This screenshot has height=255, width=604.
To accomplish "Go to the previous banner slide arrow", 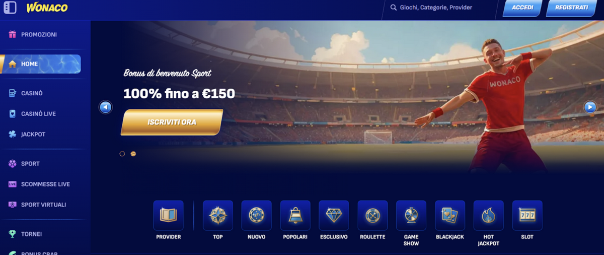I will pyautogui.click(x=105, y=107).
